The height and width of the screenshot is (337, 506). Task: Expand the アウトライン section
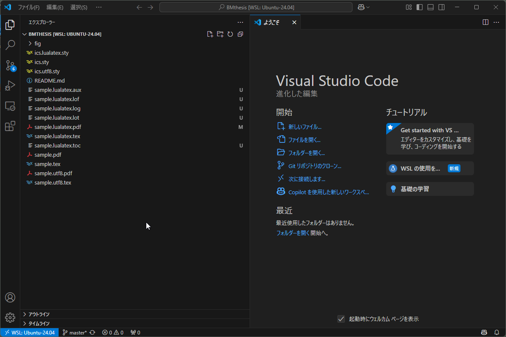135,314
